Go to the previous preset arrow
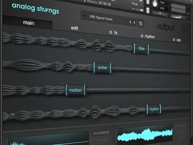This screenshot has height=145, width=193. click(x=130, y=22)
